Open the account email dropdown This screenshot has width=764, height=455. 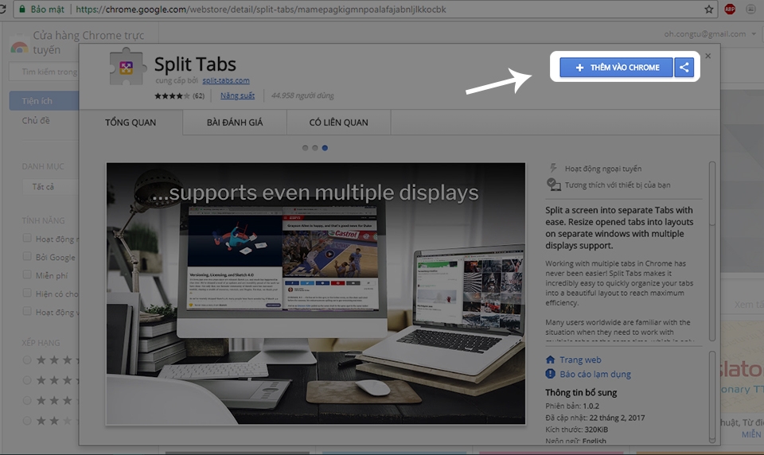pos(709,34)
